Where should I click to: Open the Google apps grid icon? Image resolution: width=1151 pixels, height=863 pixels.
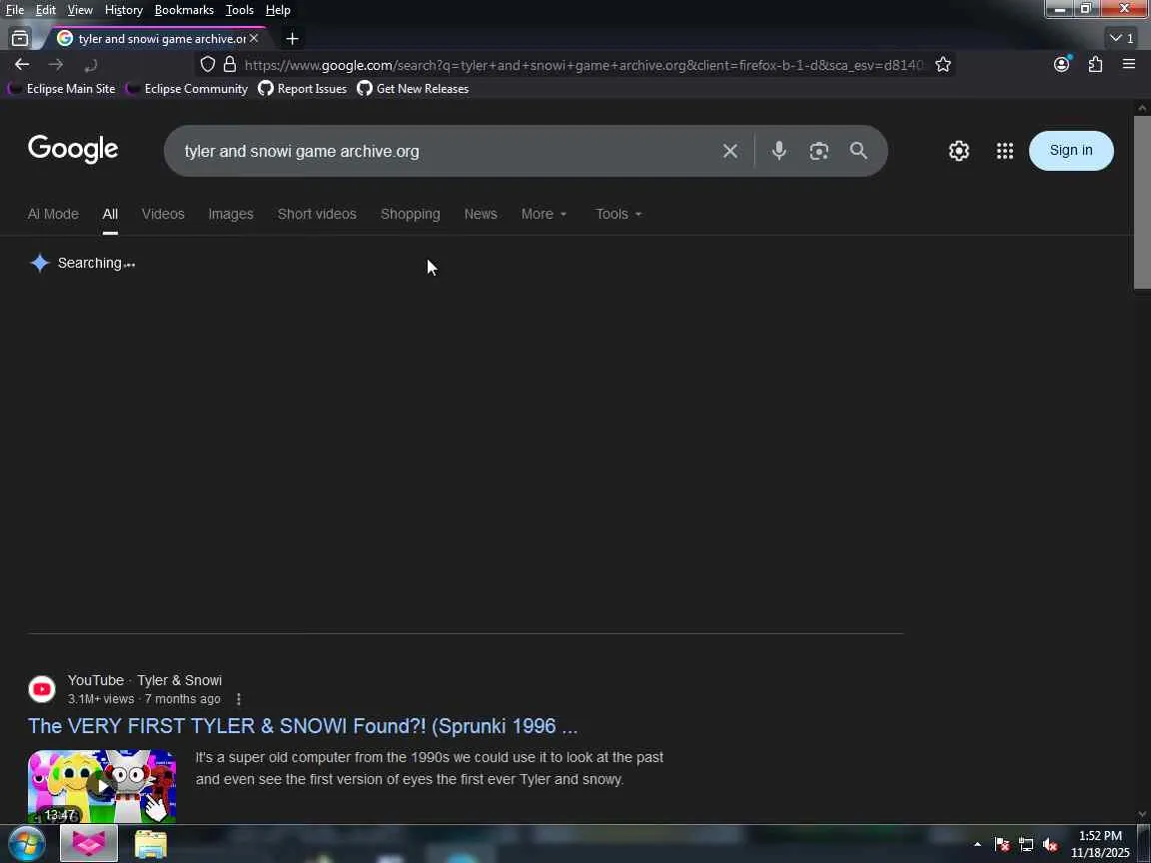click(1005, 151)
